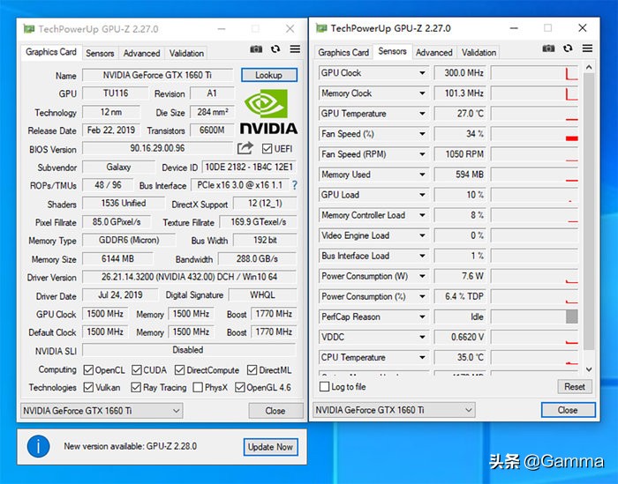Enable the Log to file checkbox
Screen dimensions: 618x484
click(324, 386)
